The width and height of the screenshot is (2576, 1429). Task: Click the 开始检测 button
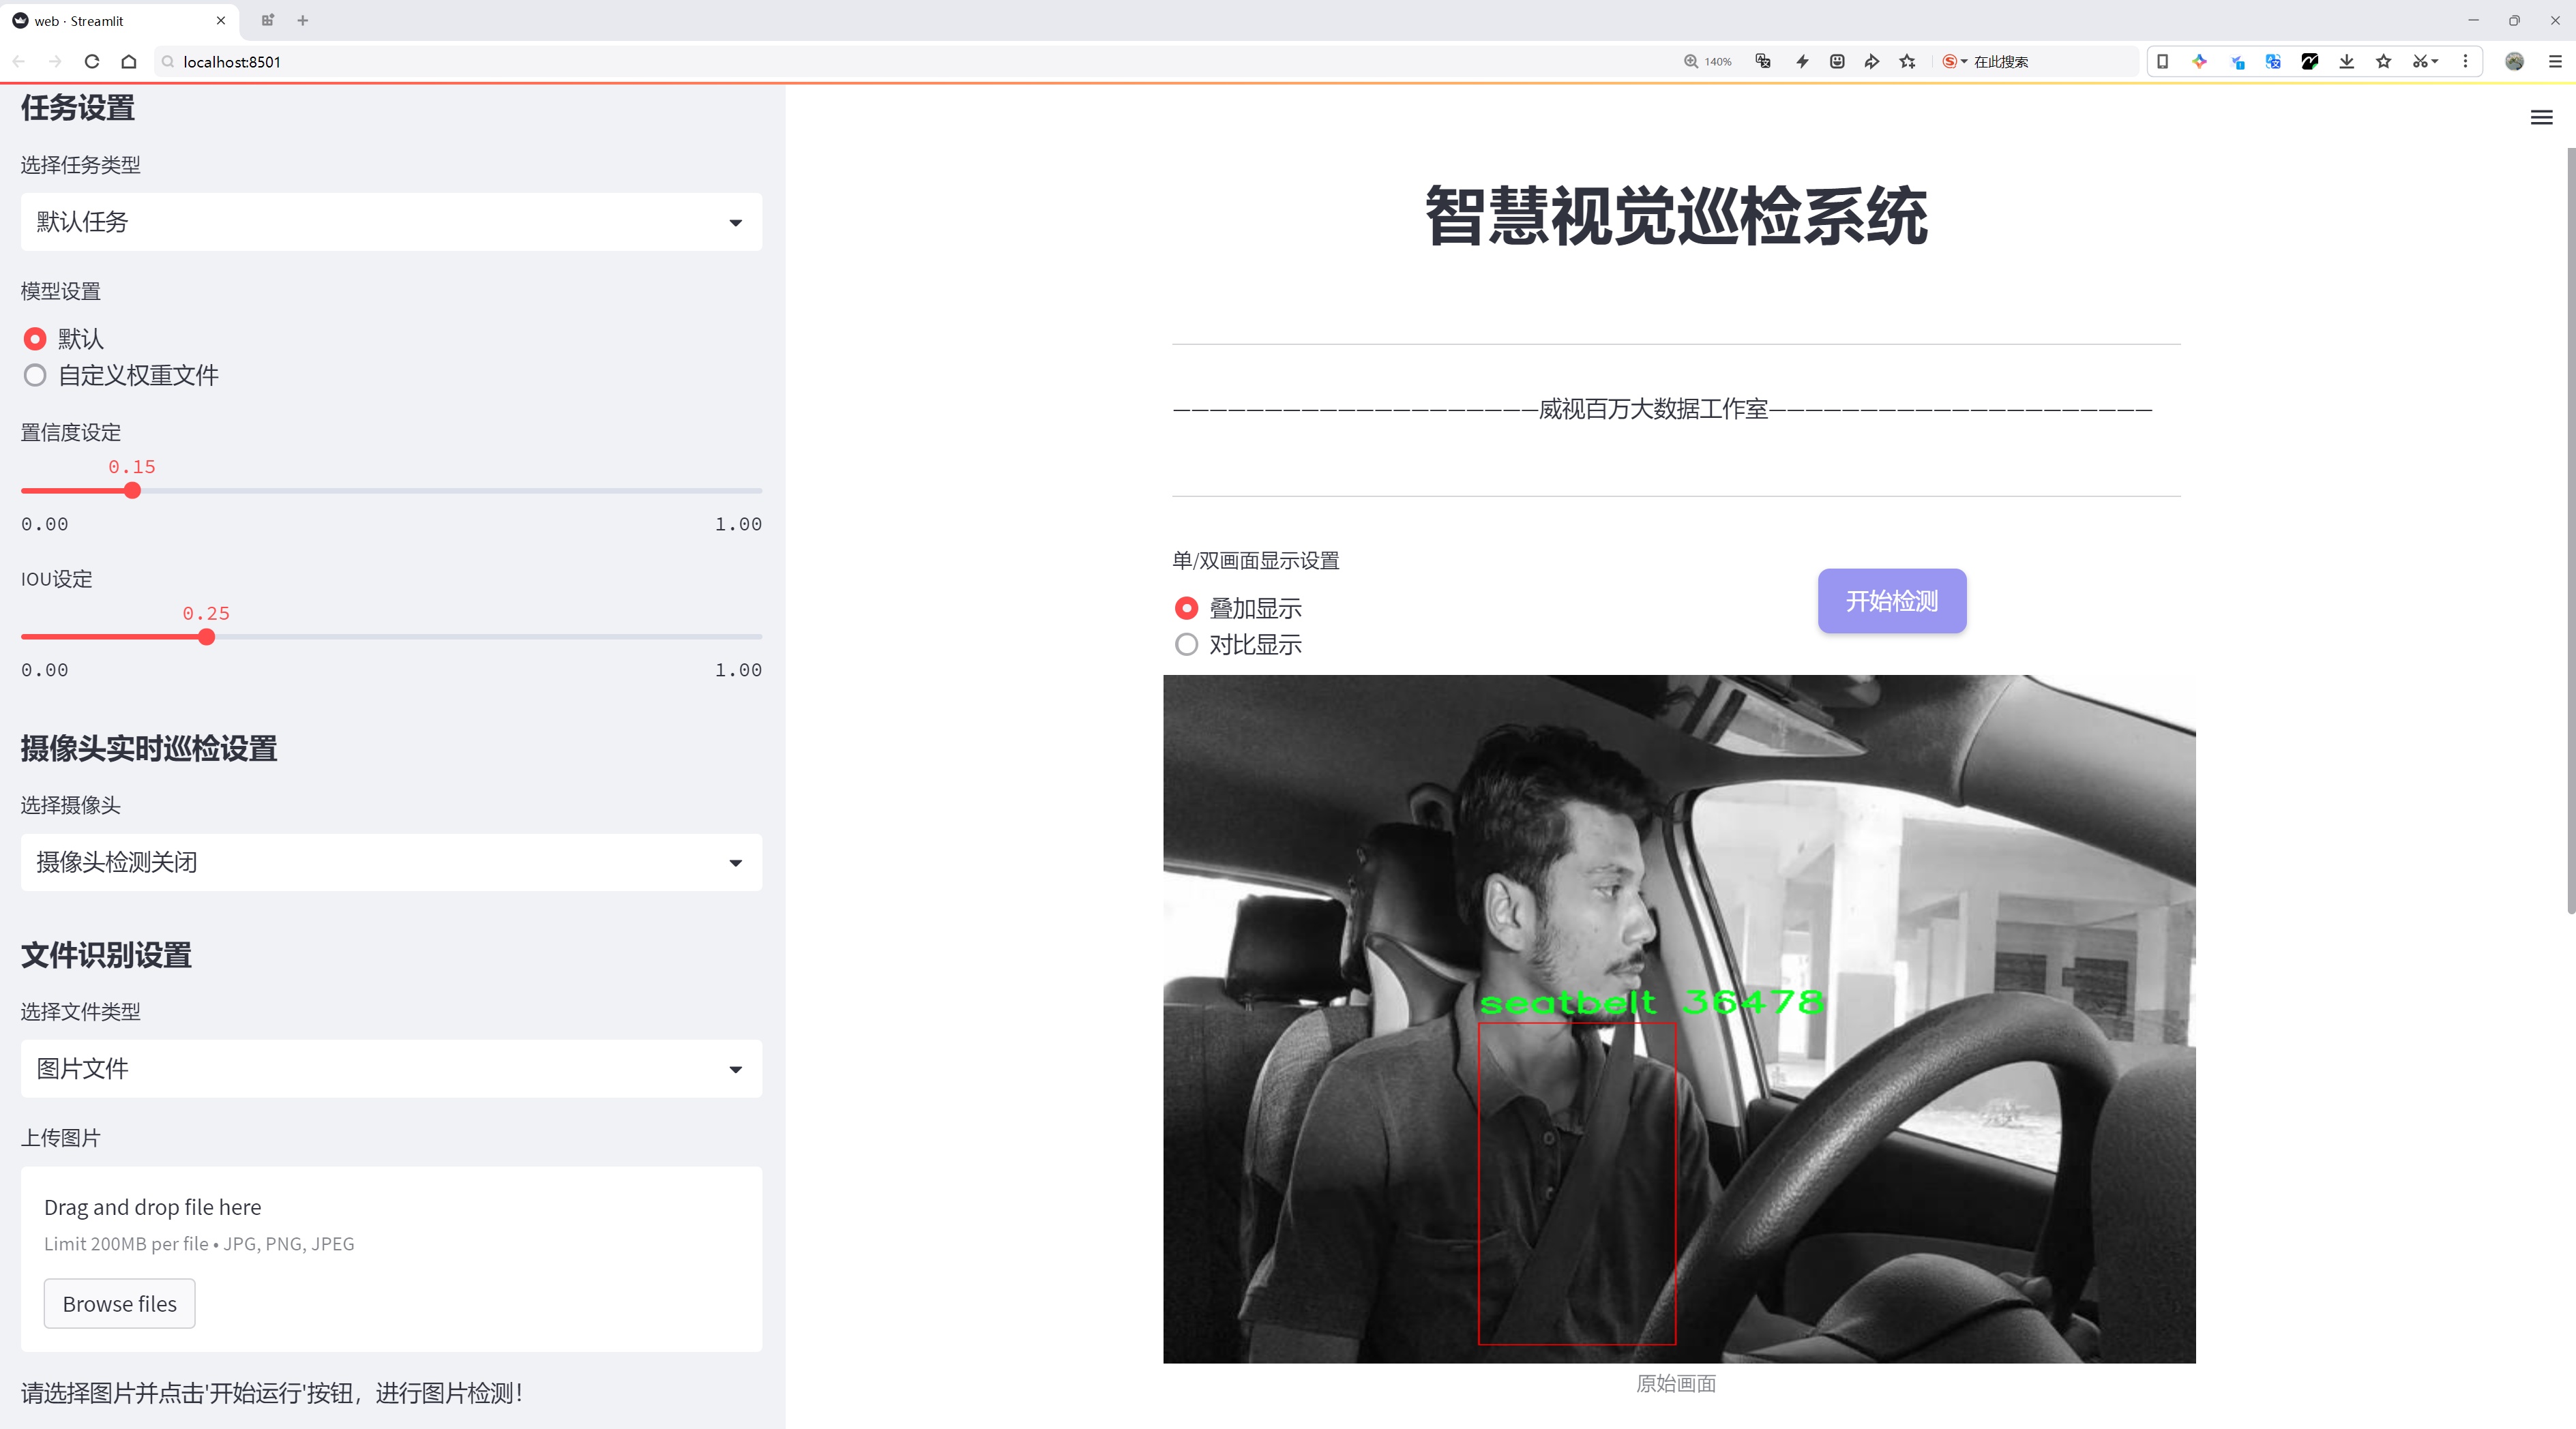click(x=1891, y=601)
